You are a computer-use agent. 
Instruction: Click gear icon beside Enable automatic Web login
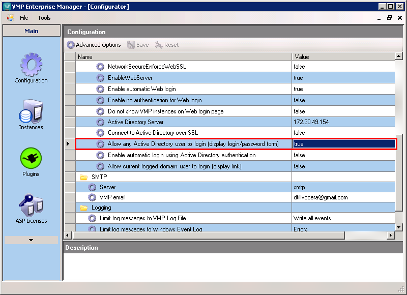pyautogui.click(x=100, y=89)
